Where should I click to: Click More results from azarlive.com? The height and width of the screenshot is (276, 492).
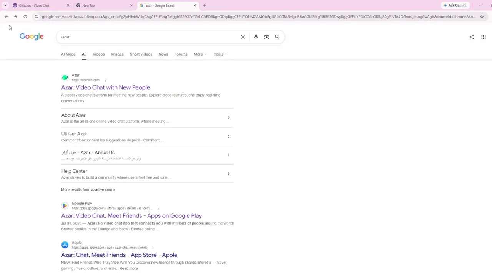click(88, 189)
